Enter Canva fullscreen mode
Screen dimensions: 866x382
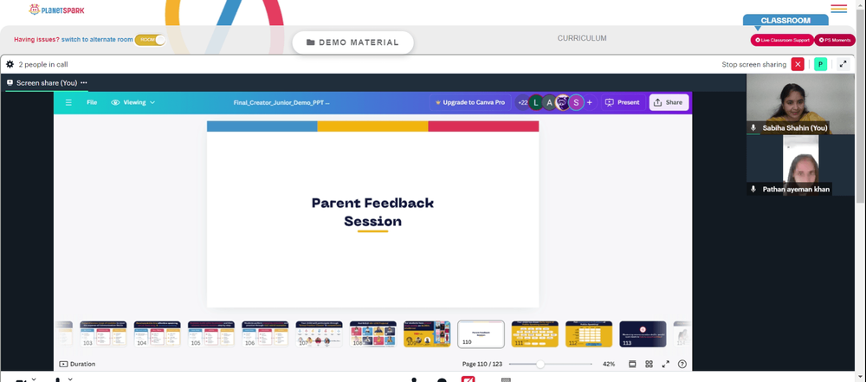[x=665, y=364]
